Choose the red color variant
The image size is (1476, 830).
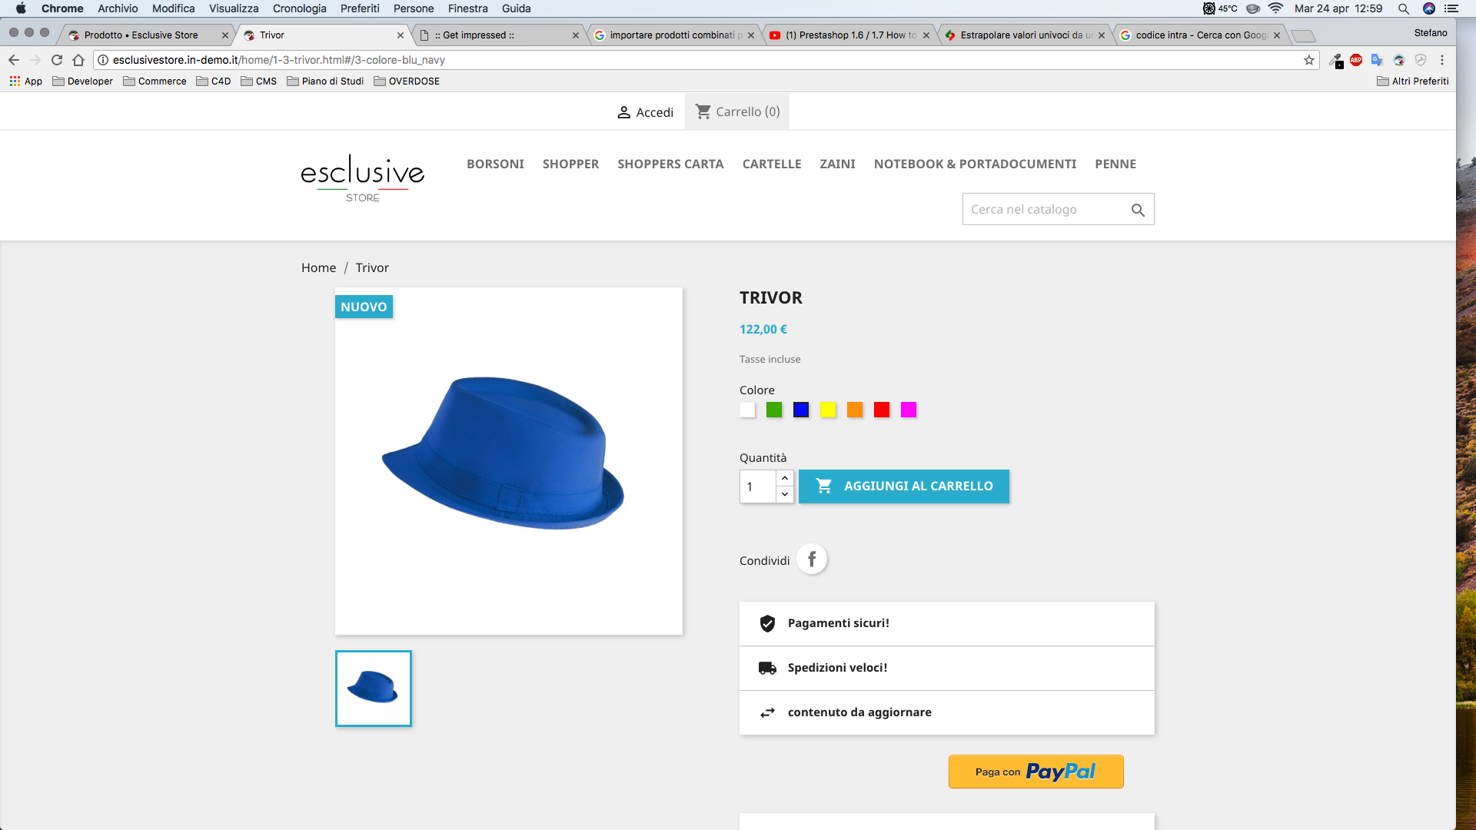(882, 410)
